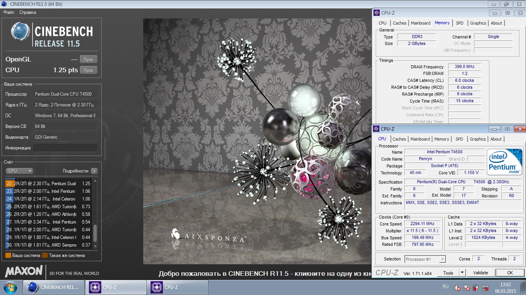Click the Validate button in CPU-Z
Screen dimensions: 526x295
tap(481, 273)
